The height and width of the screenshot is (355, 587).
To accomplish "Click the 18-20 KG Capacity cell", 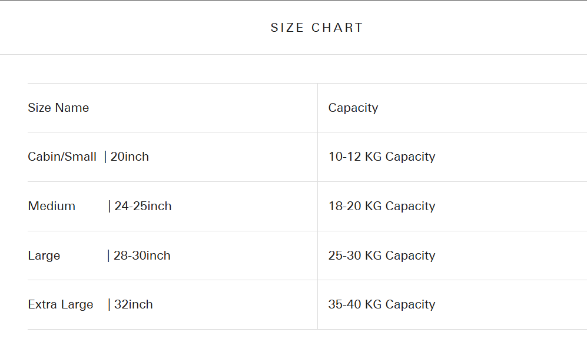I will [382, 206].
